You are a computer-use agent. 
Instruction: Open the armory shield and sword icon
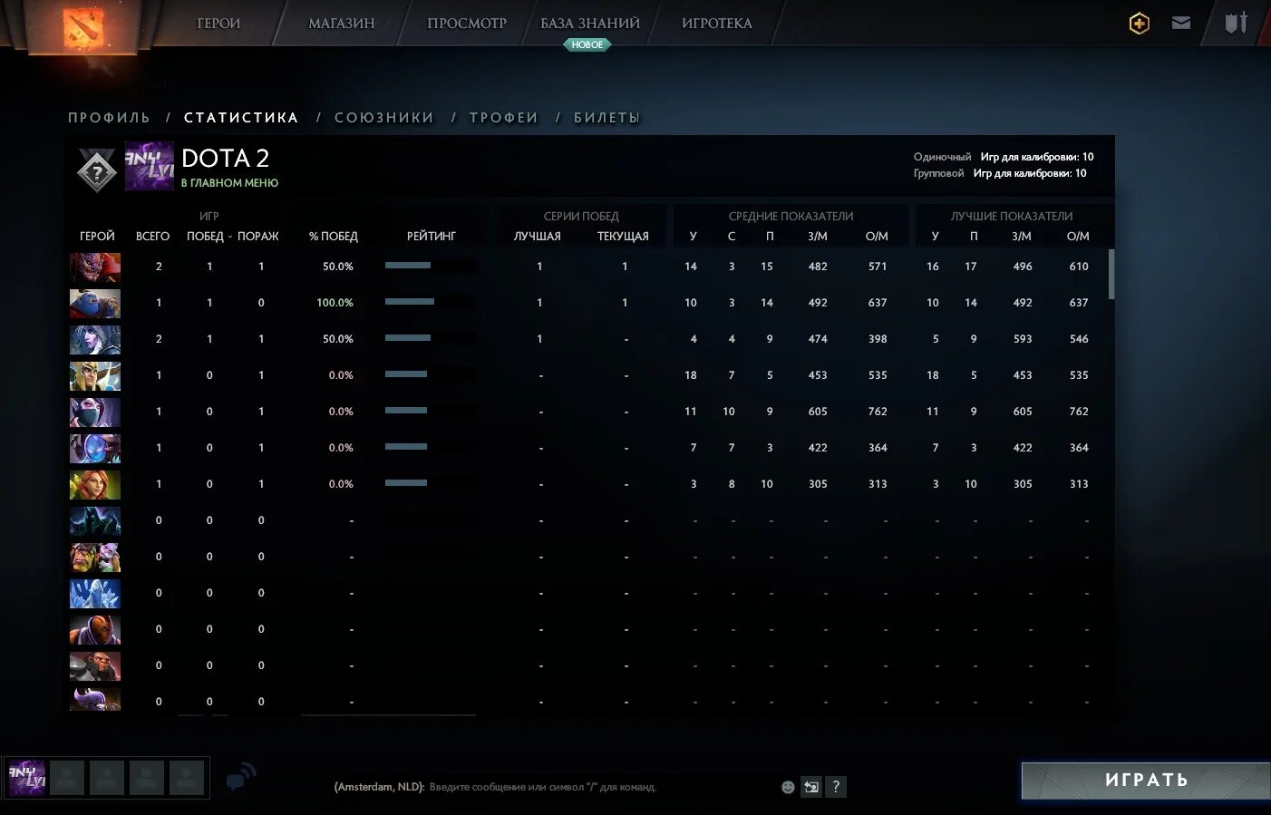click(1237, 23)
